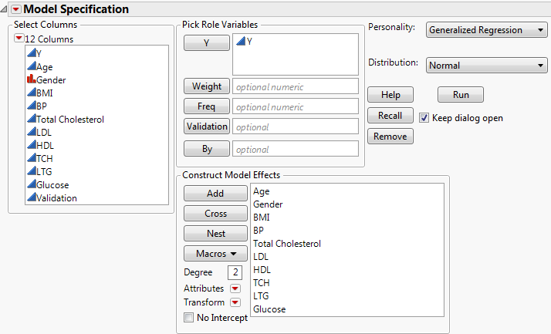This screenshot has width=551, height=334.
Task: Click the red triangle beside 12 Columns
Action: [x=19, y=39]
